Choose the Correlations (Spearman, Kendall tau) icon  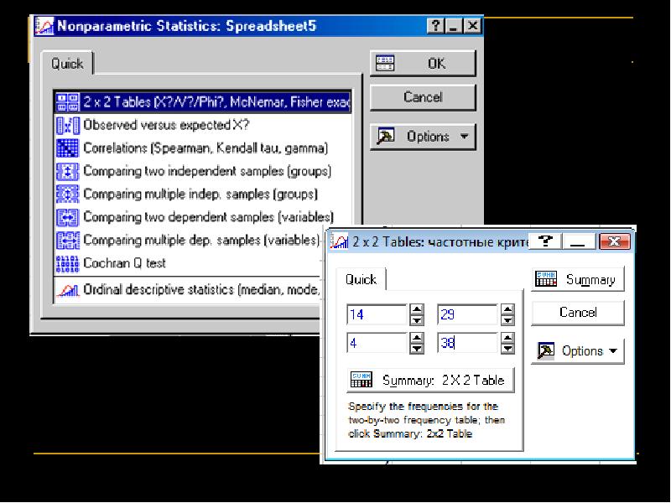tap(67, 148)
